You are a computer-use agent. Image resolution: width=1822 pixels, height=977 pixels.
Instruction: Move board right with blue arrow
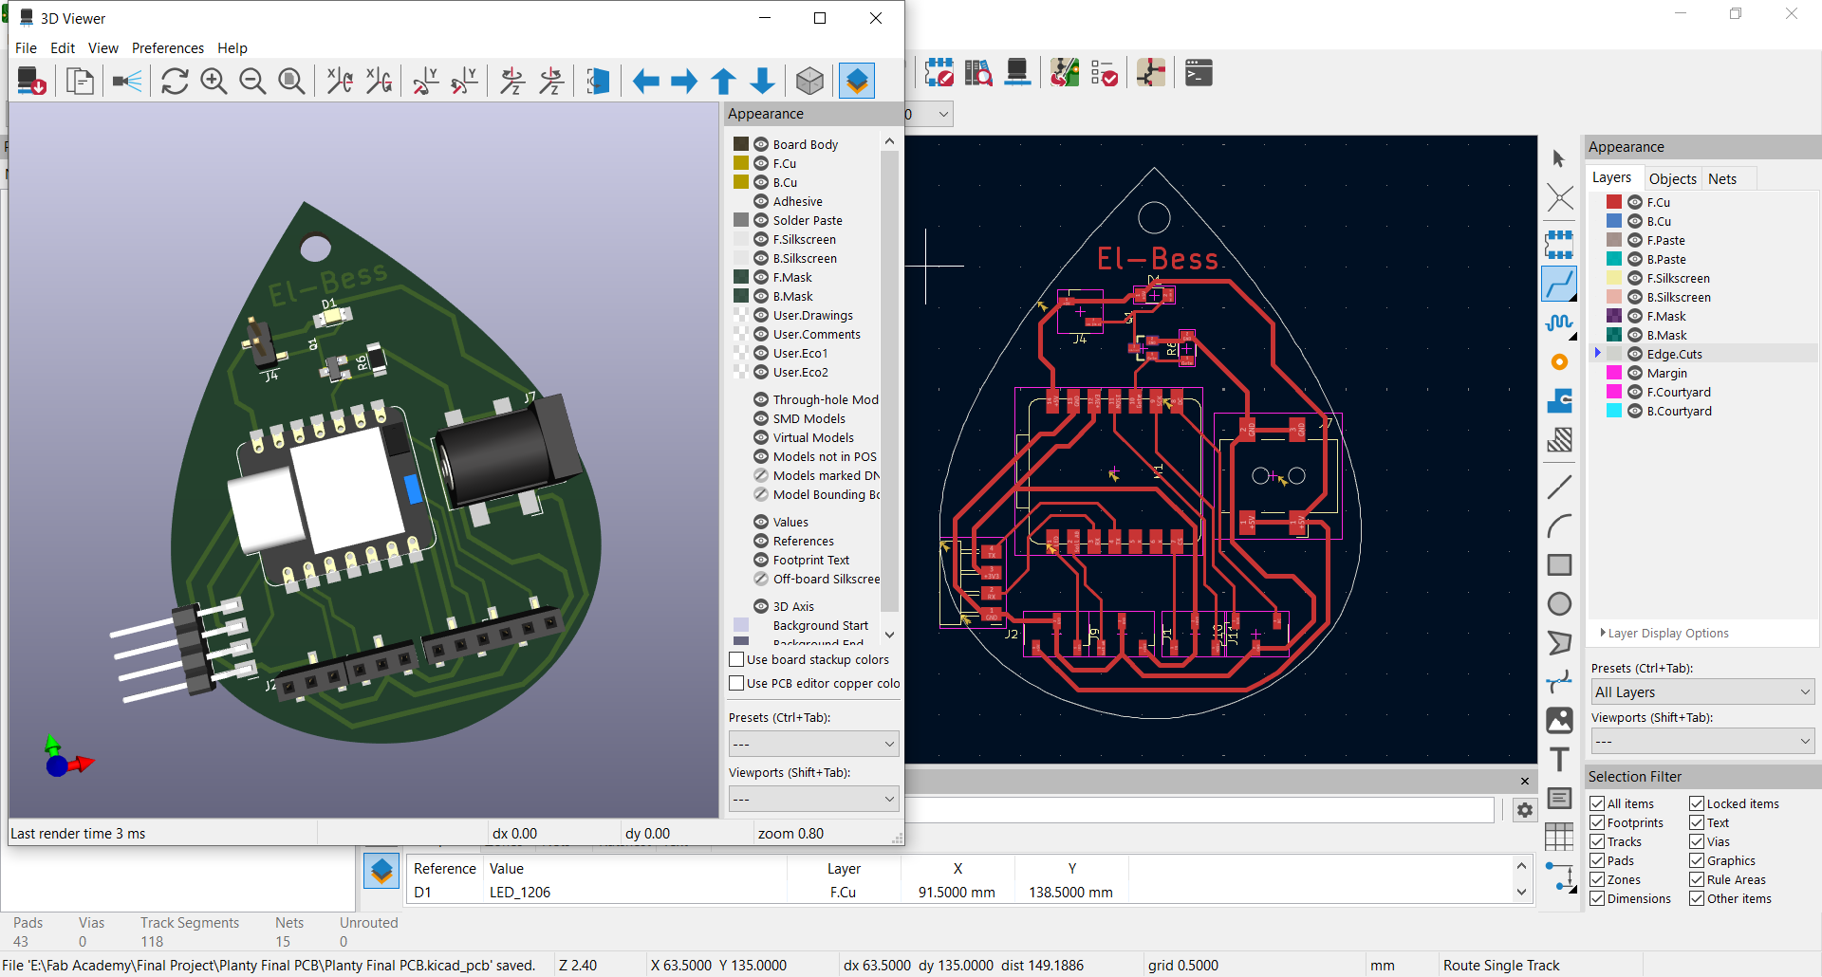(x=684, y=82)
